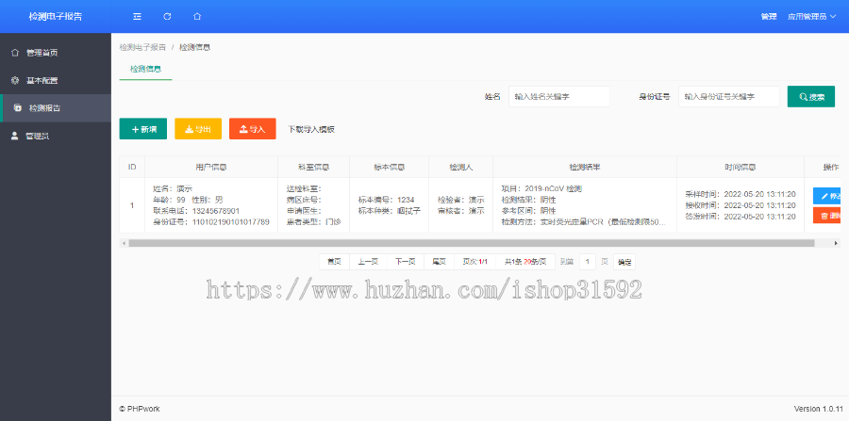Click the home icon in top bar

(x=197, y=17)
